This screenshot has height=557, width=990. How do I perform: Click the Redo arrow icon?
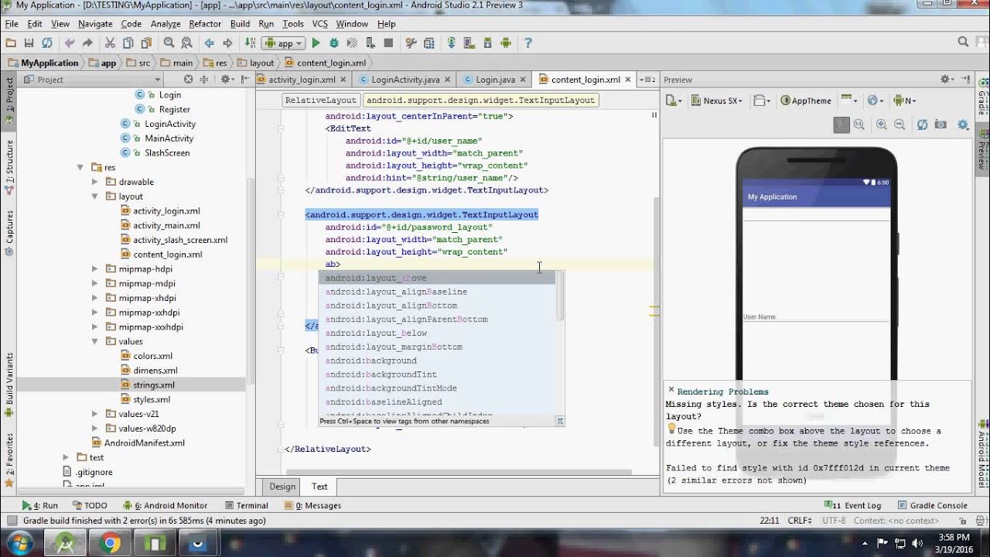click(87, 43)
